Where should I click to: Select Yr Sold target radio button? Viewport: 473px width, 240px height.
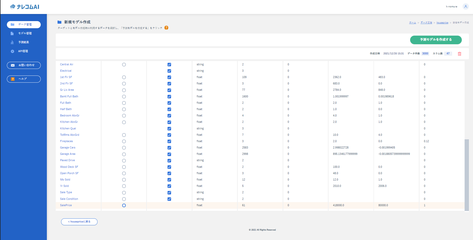(124, 186)
